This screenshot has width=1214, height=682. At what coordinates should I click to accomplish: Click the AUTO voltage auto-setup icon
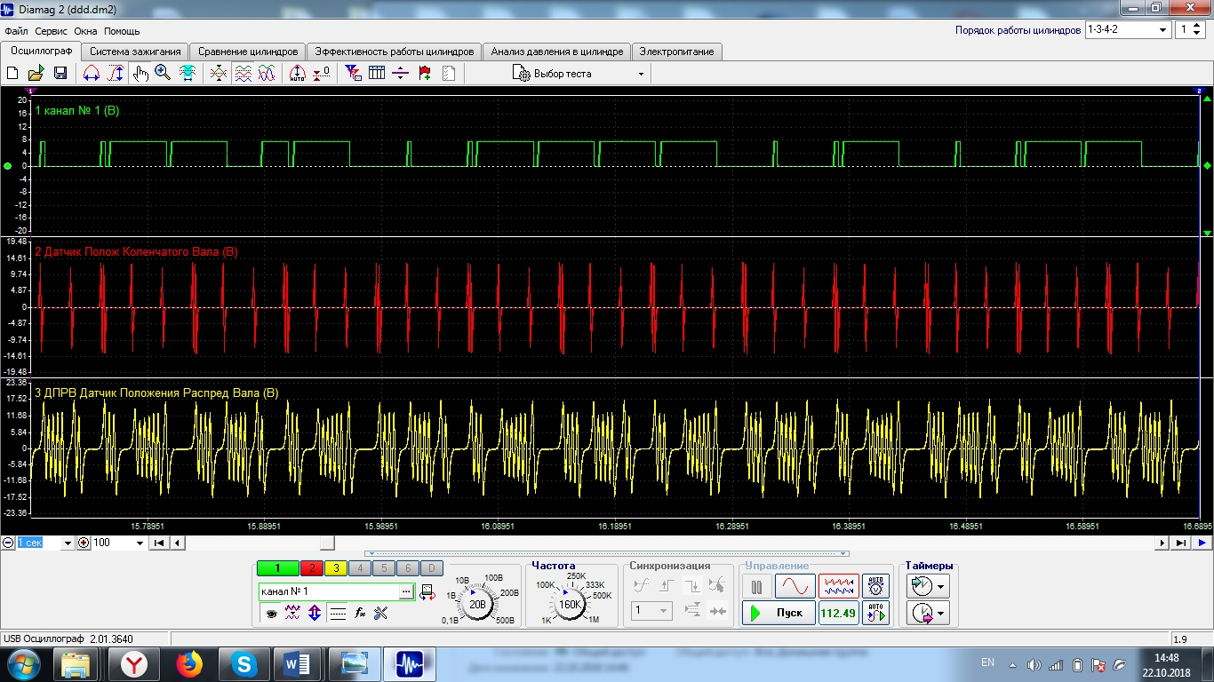pos(876,587)
